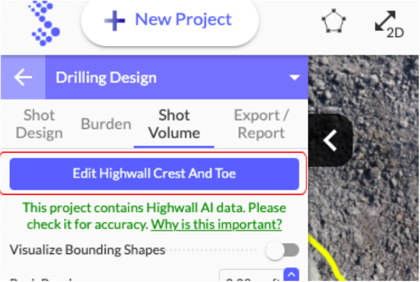
Task: Click the plus icon in New Project
Action: [x=115, y=20]
